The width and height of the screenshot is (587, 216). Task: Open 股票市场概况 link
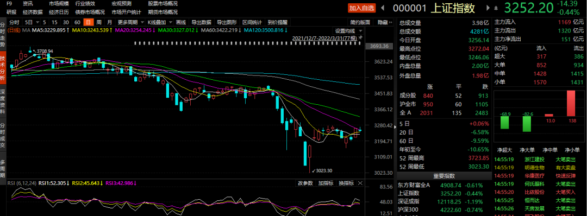coord(163,3)
